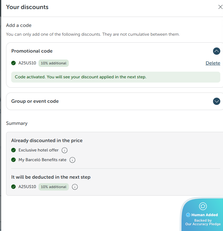This screenshot has height=231, width=223.
Task: Select the 10% additional badge under Promotional code
Action: click(x=54, y=63)
